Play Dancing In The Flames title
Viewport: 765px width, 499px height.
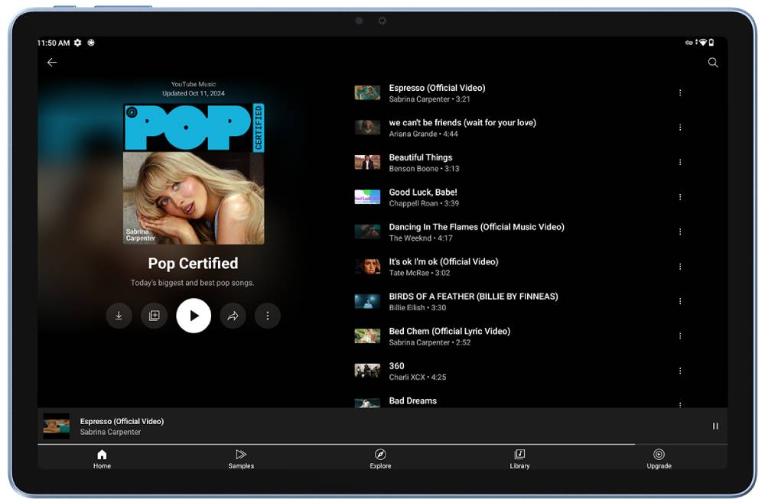pyautogui.click(x=477, y=227)
